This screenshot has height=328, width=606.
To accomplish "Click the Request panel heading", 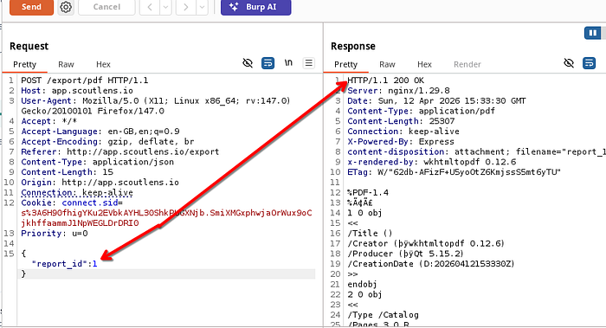I will [x=29, y=47].
